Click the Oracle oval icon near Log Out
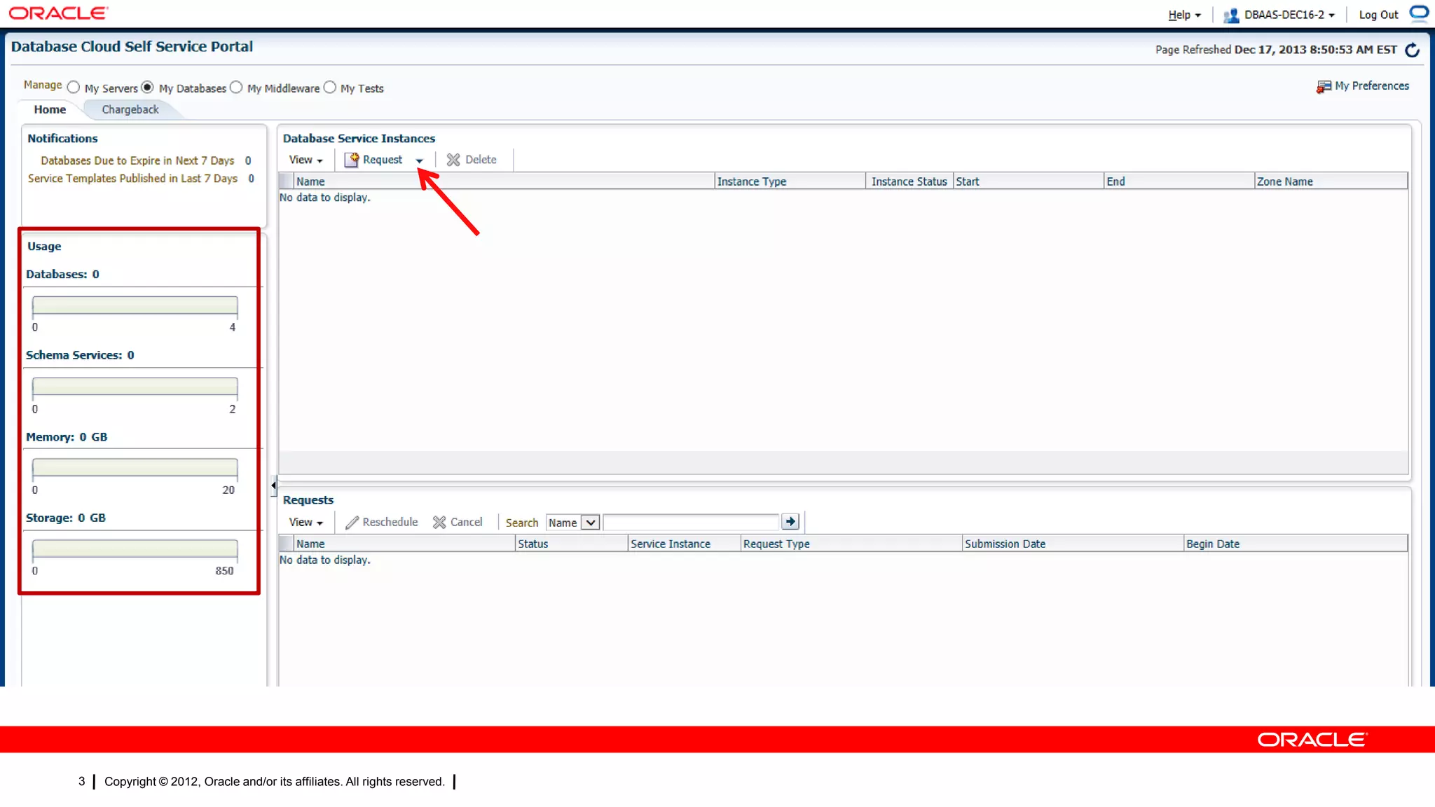1435x807 pixels. point(1419,13)
